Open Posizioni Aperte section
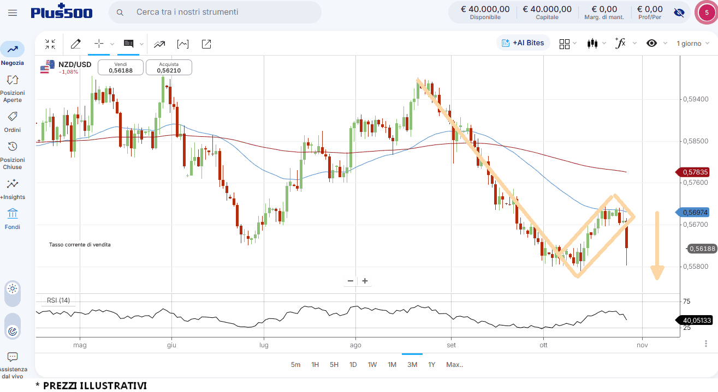 pyautogui.click(x=12, y=88)
